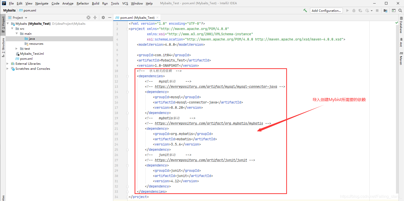Hide the Project tool window
404x201 pixels.
click(110, 17)
